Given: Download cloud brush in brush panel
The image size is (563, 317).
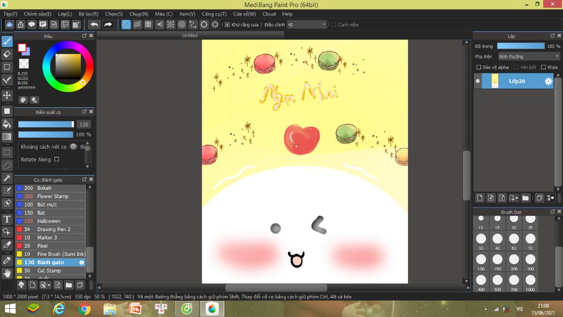Looking at the screenshot, I should [21, 285].
